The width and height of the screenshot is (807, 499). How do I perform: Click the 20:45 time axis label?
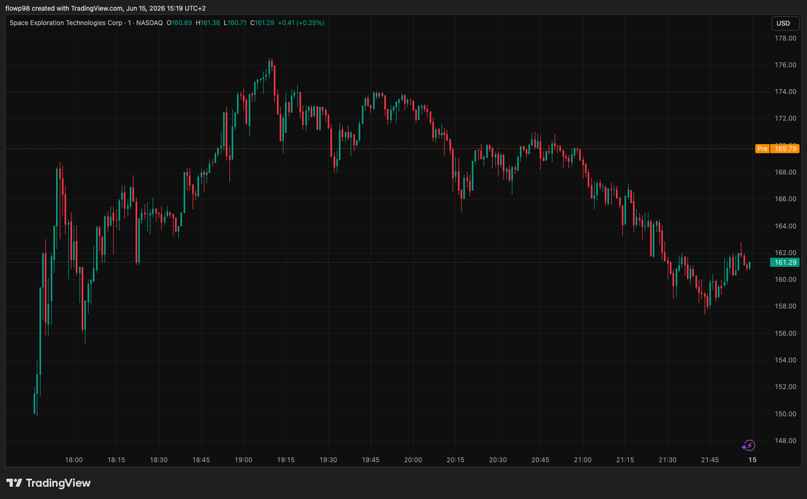pos(540,460)
